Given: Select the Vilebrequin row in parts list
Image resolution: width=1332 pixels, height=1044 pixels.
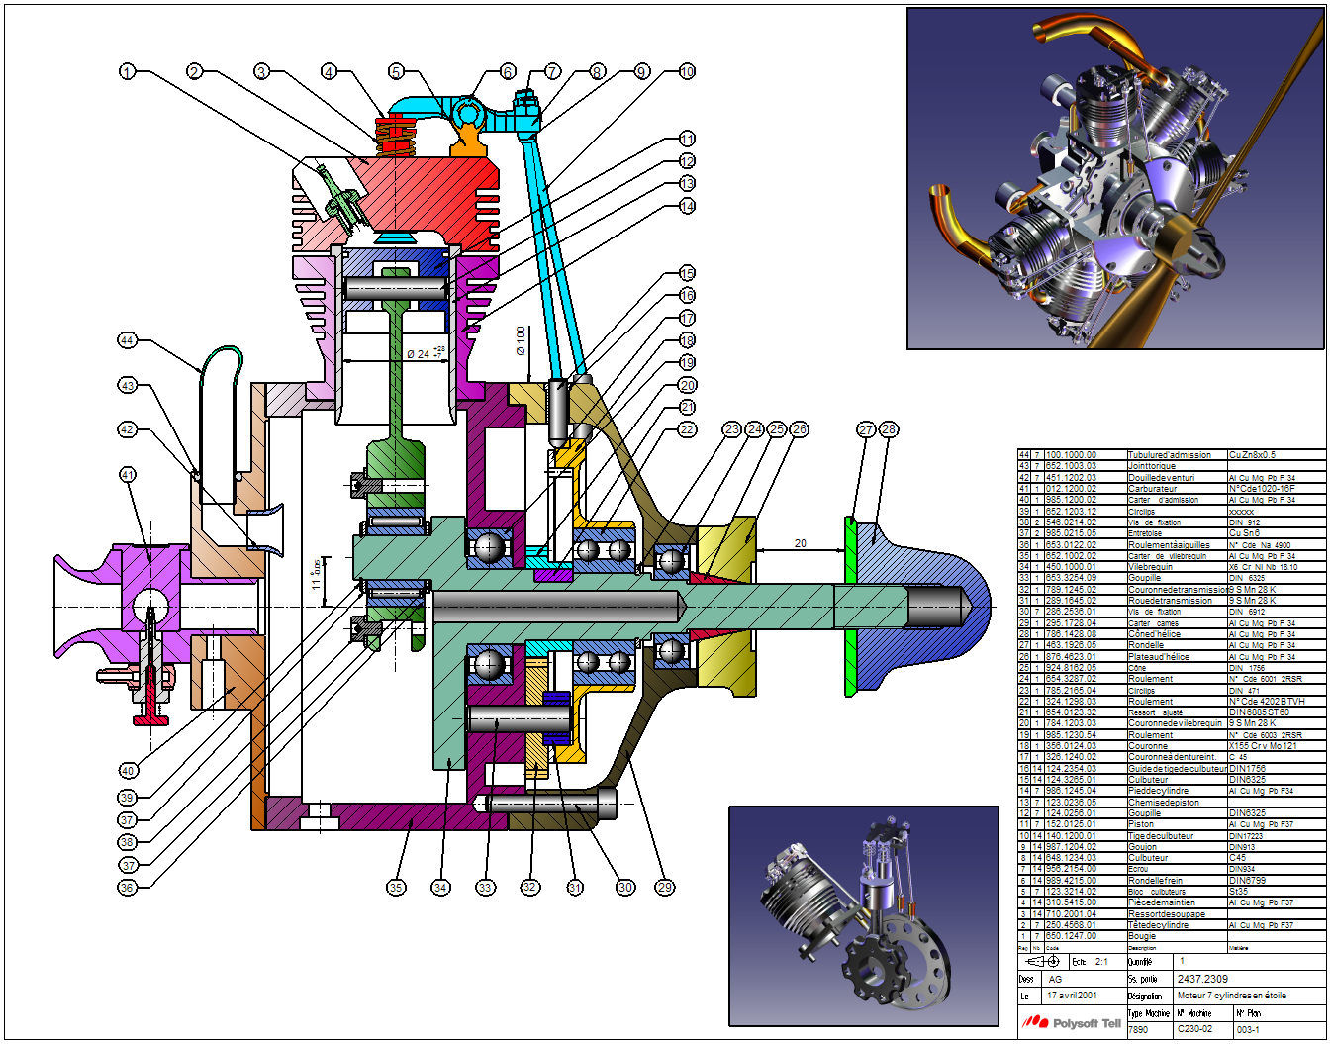Looking at the screenshot, I should pyautogui.click(x=1171, y=567).
